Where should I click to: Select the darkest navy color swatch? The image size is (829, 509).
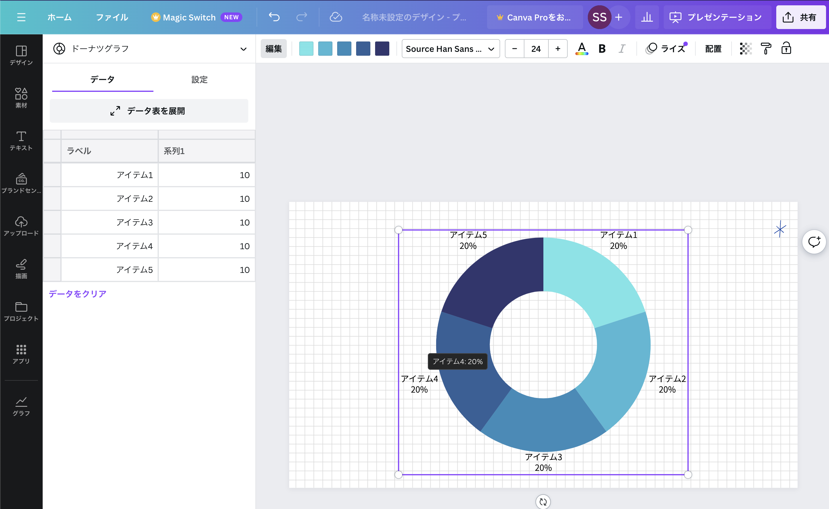382,49
